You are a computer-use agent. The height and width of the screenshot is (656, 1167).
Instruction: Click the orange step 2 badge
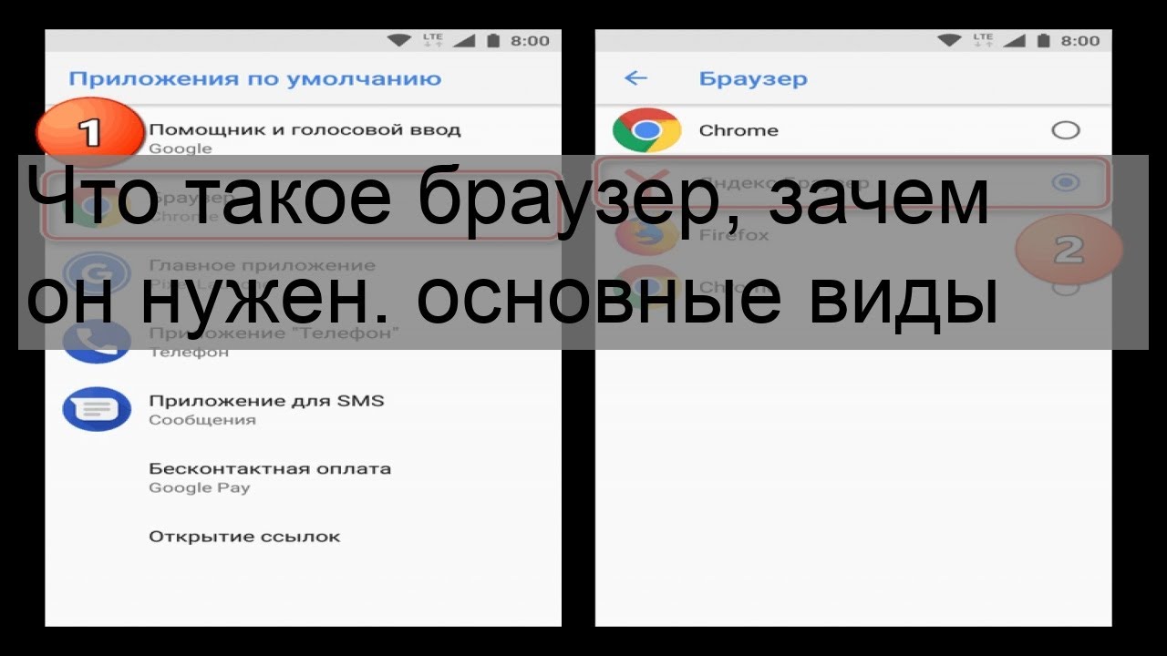tap(1068, 250)
